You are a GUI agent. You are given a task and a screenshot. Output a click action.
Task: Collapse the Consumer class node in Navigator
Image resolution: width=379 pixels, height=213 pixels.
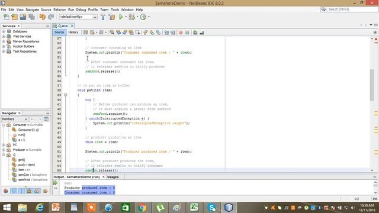[x=4, y=125]
